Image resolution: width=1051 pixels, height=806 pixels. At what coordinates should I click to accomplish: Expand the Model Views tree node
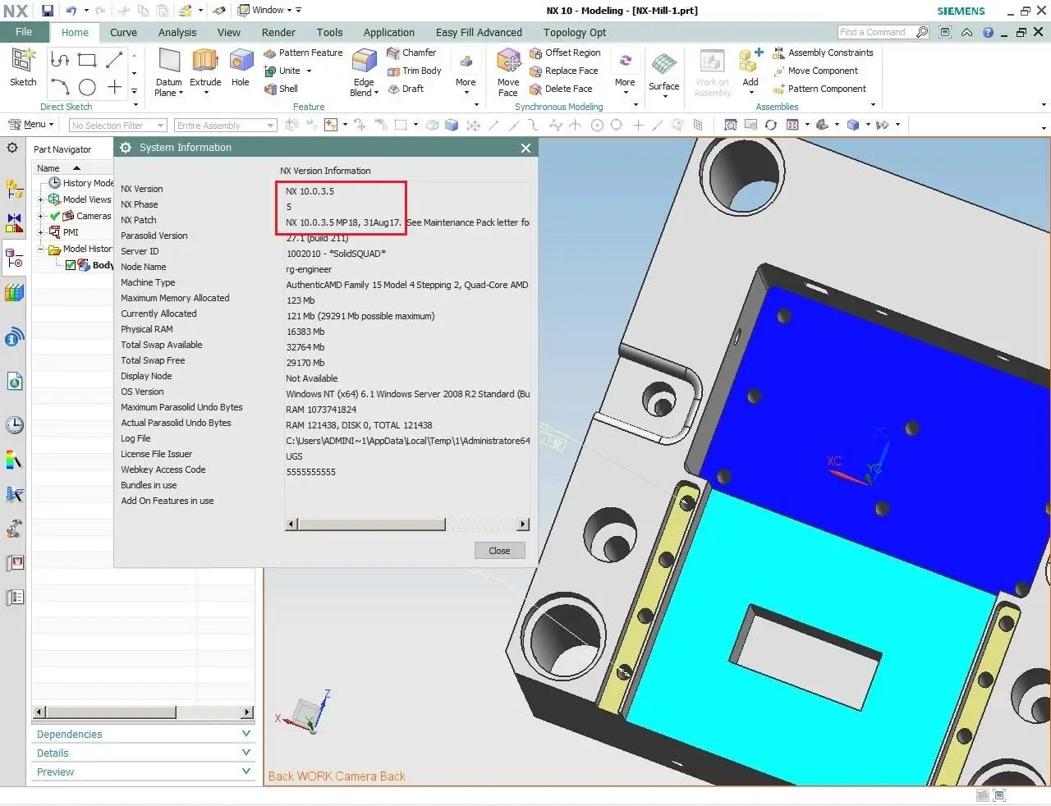pyautogui.click(x=41, y=199)
